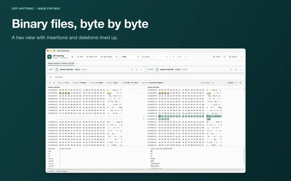The height and width of the screenshot is (181, 291).
Task: Click down arrow in hex stats bar
Action: click(x=54, y=83)
